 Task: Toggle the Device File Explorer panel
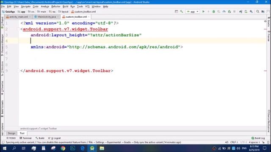[269, 121]
